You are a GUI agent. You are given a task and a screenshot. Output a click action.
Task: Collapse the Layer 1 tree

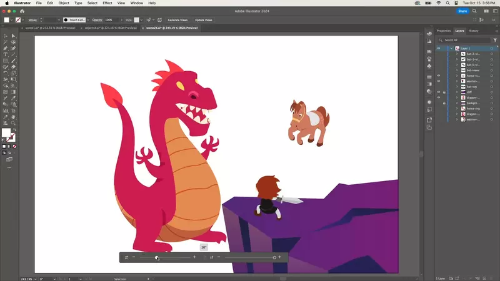451,48
